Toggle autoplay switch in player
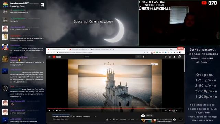 [166, 111]
